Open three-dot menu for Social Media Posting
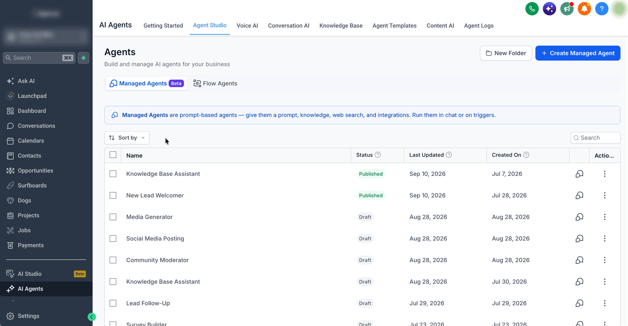 tap(605, 238)
